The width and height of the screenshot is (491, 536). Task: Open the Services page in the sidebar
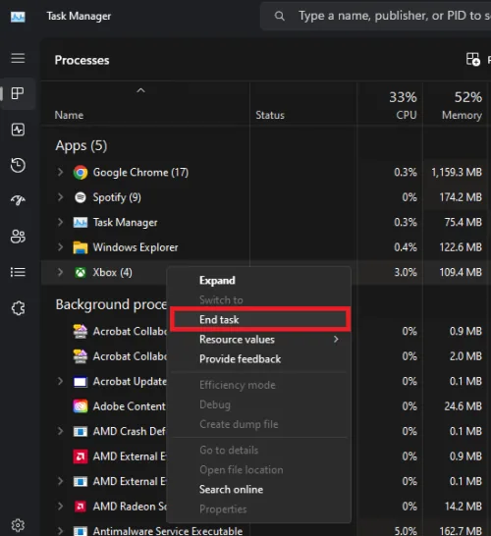point(18,308)
